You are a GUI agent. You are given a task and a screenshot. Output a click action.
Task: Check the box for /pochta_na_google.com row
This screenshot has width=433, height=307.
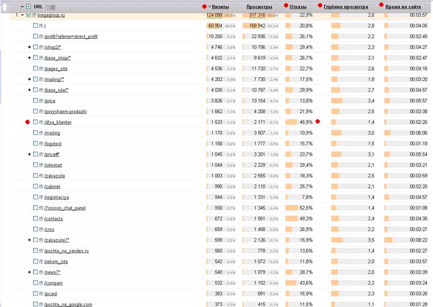tap(35, 304)
